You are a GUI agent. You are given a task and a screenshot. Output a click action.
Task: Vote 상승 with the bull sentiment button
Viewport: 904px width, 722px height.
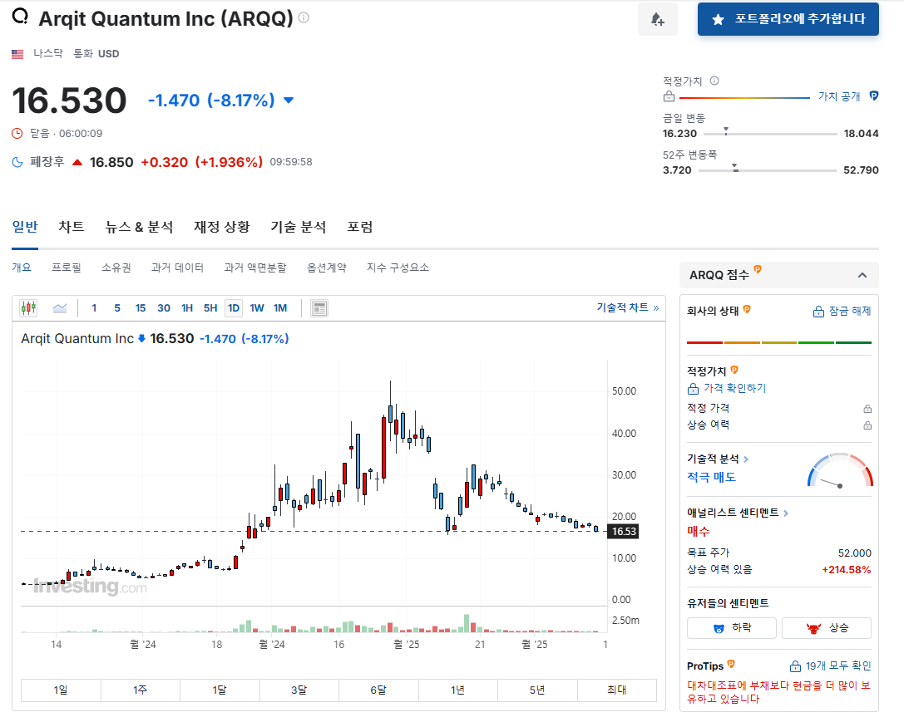point(826,627)
